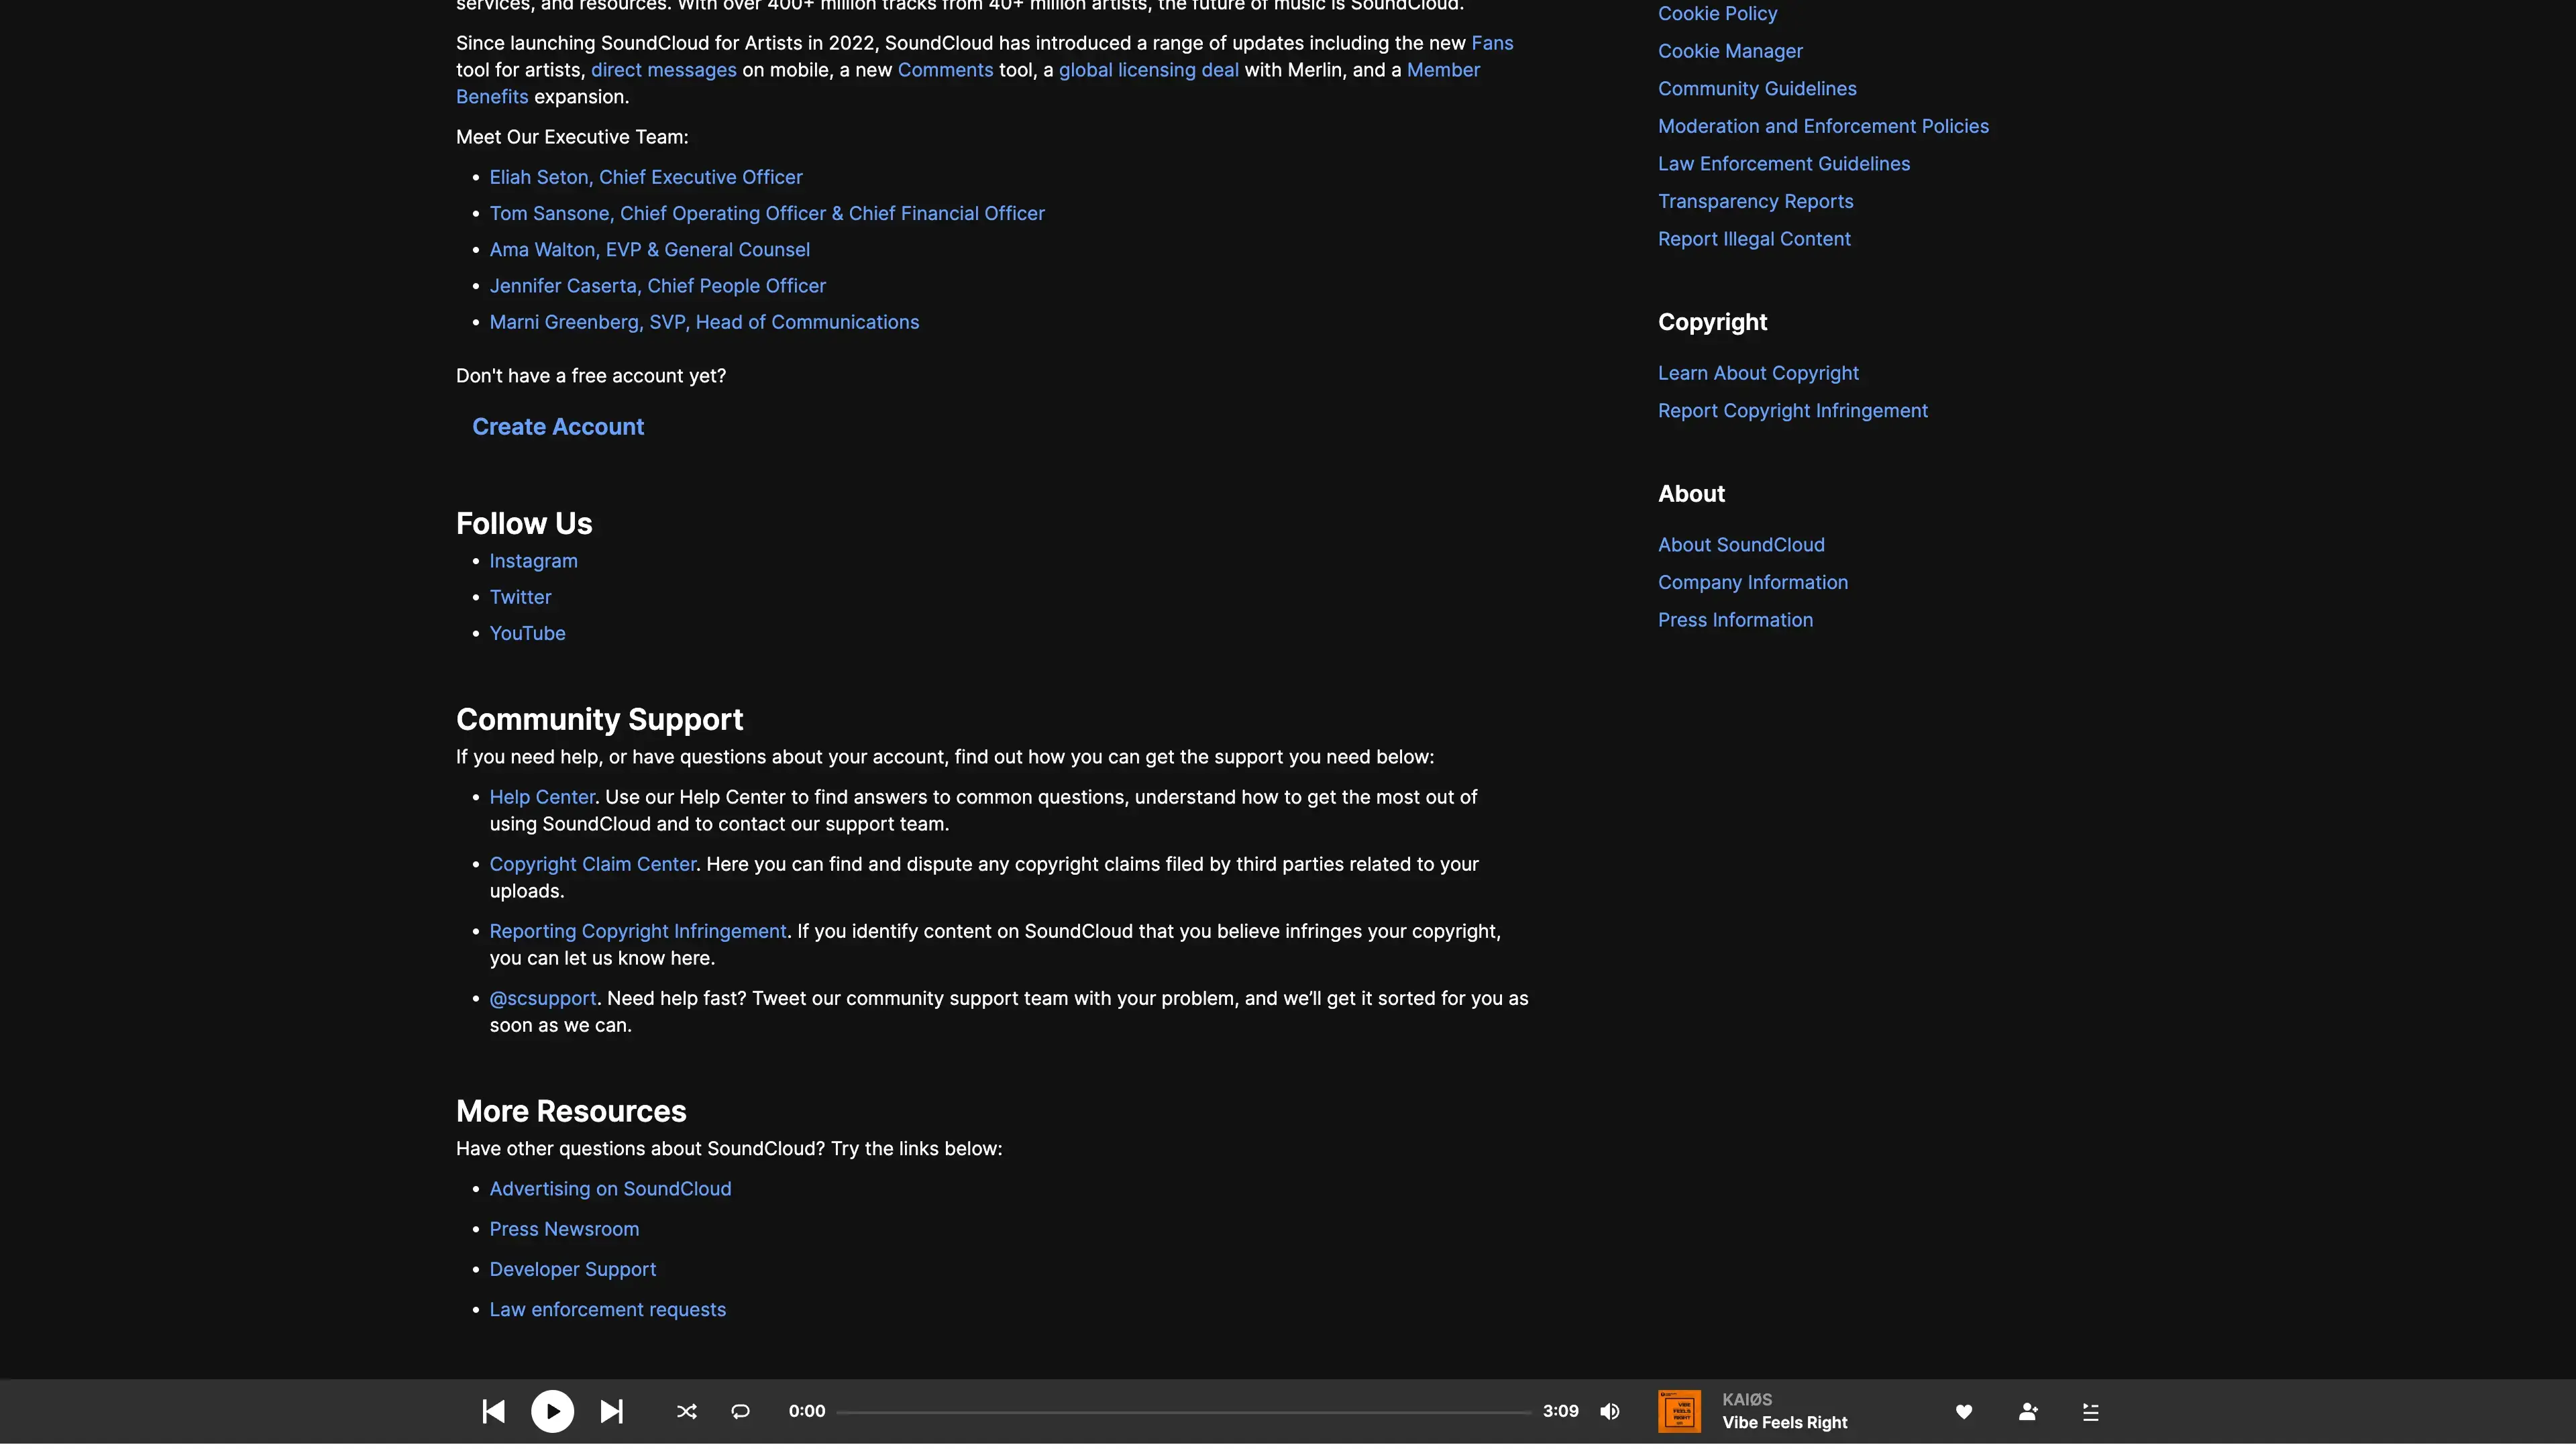Seek on the track progress bar

click(x=1183, y=1412)
